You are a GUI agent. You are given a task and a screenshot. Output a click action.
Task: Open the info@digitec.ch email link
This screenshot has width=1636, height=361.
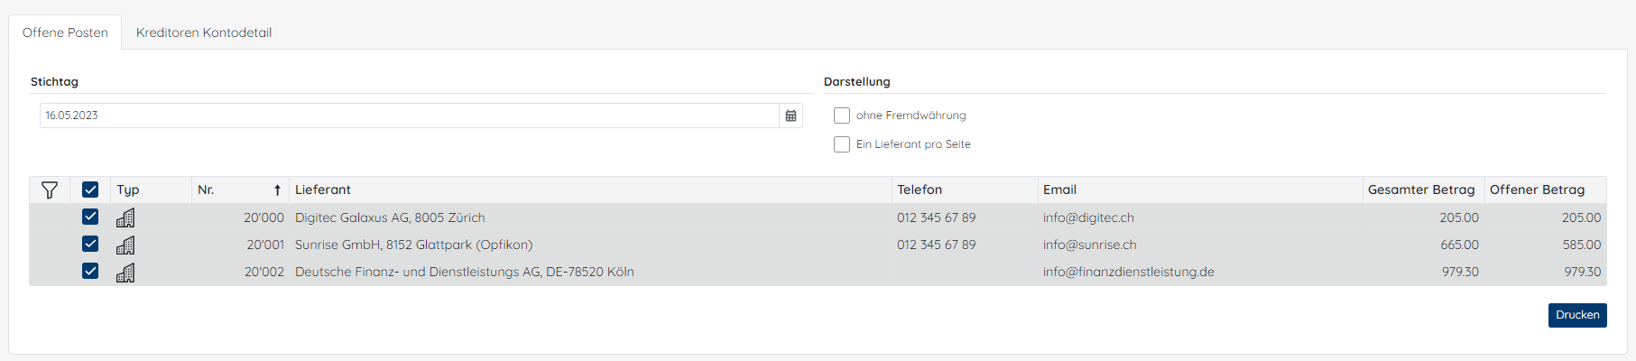(1088, 218)
